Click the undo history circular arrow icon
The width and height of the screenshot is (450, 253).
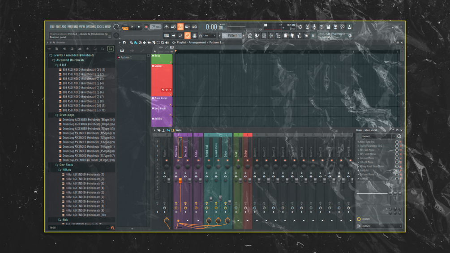tap(300, 27)
